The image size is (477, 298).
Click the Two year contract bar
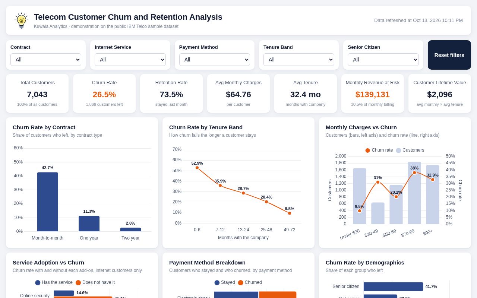tap(130, 229)
